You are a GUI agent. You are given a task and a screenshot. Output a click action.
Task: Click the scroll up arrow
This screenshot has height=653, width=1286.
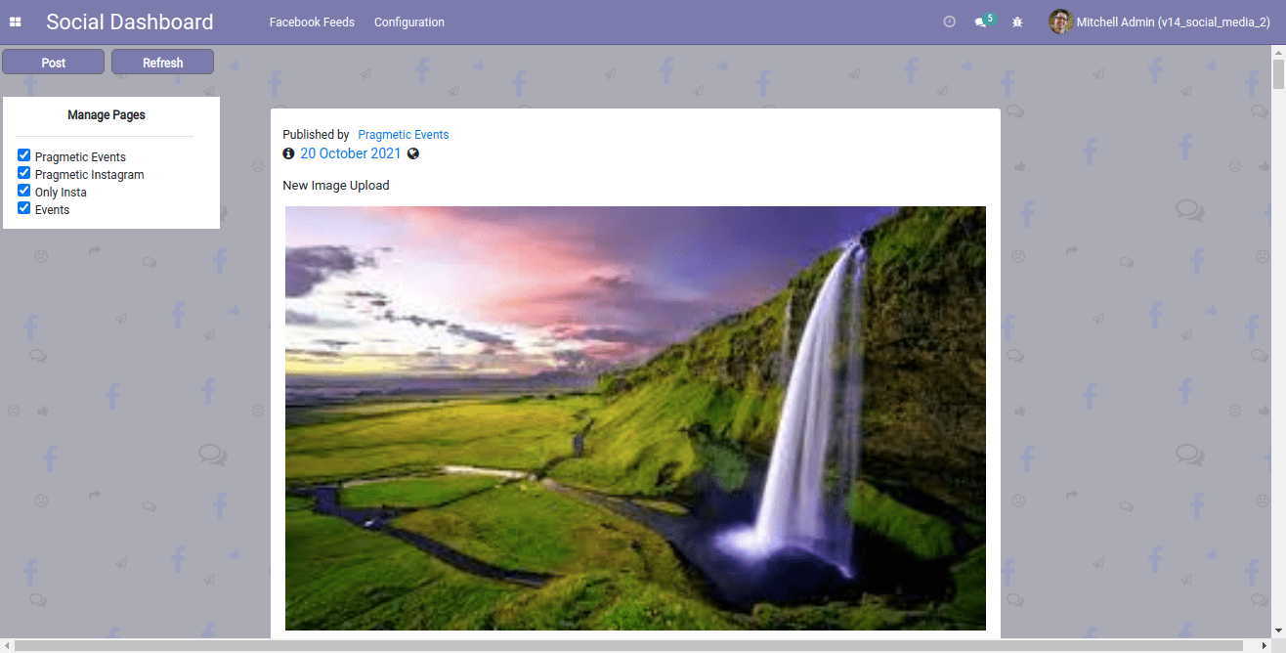(1278, 52)
